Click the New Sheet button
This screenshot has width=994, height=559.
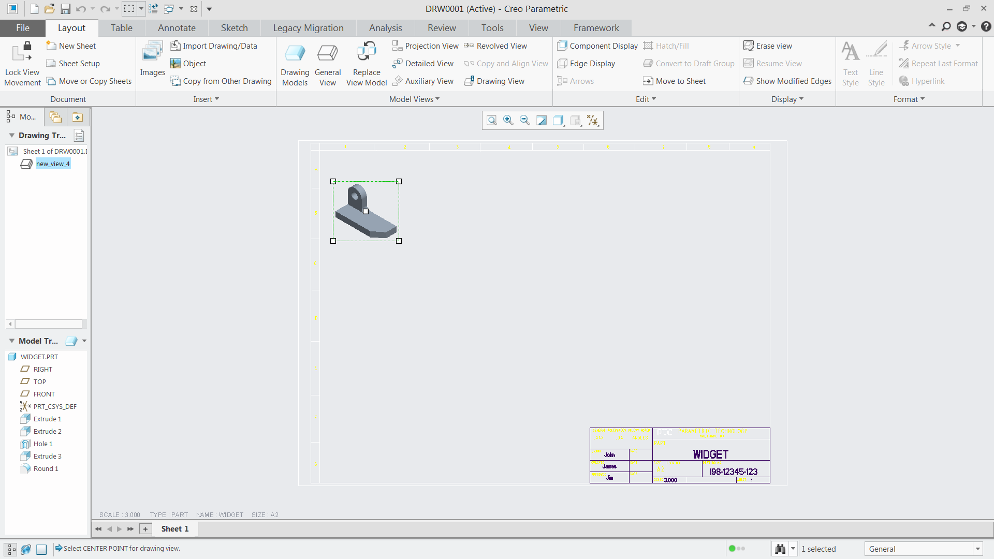(71, 46)
